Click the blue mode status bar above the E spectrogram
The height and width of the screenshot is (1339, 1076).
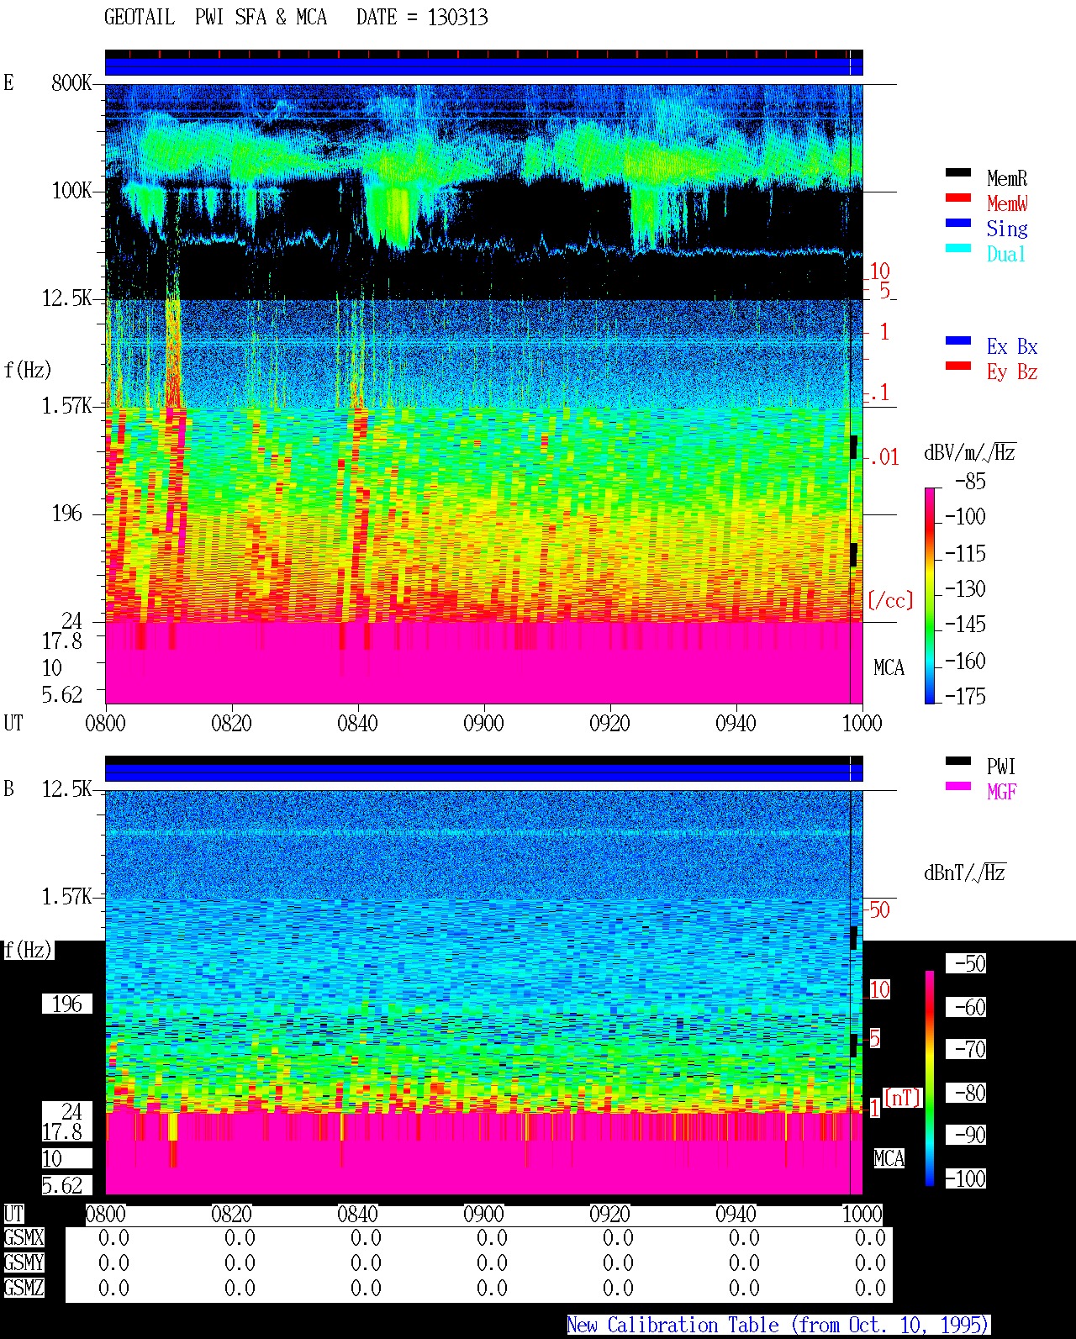click(483, 66)
